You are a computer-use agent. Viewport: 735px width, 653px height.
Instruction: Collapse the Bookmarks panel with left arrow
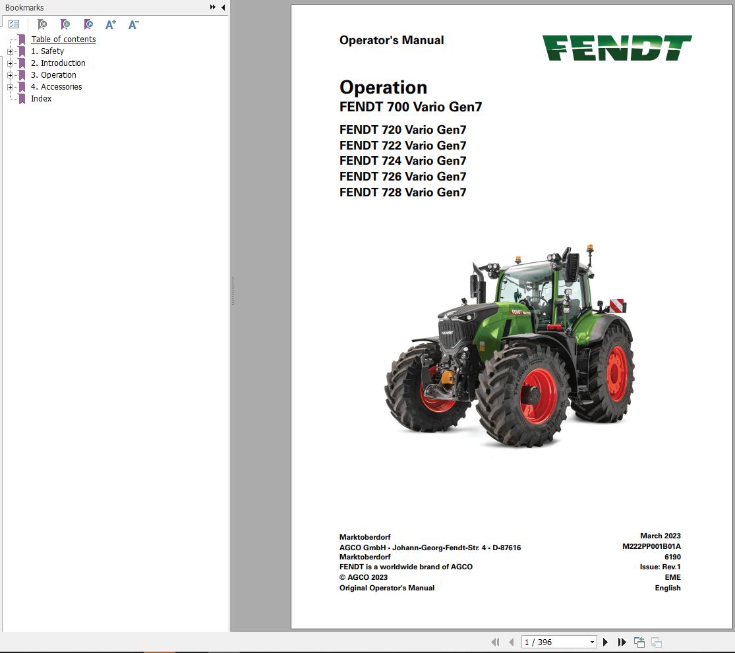pos(223,7)
